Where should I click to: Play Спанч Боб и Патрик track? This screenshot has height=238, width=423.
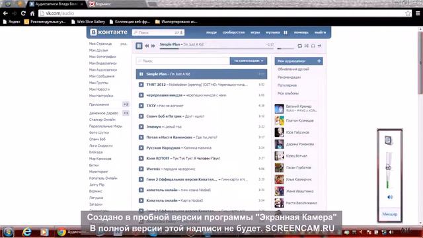[x=141, y=116]
